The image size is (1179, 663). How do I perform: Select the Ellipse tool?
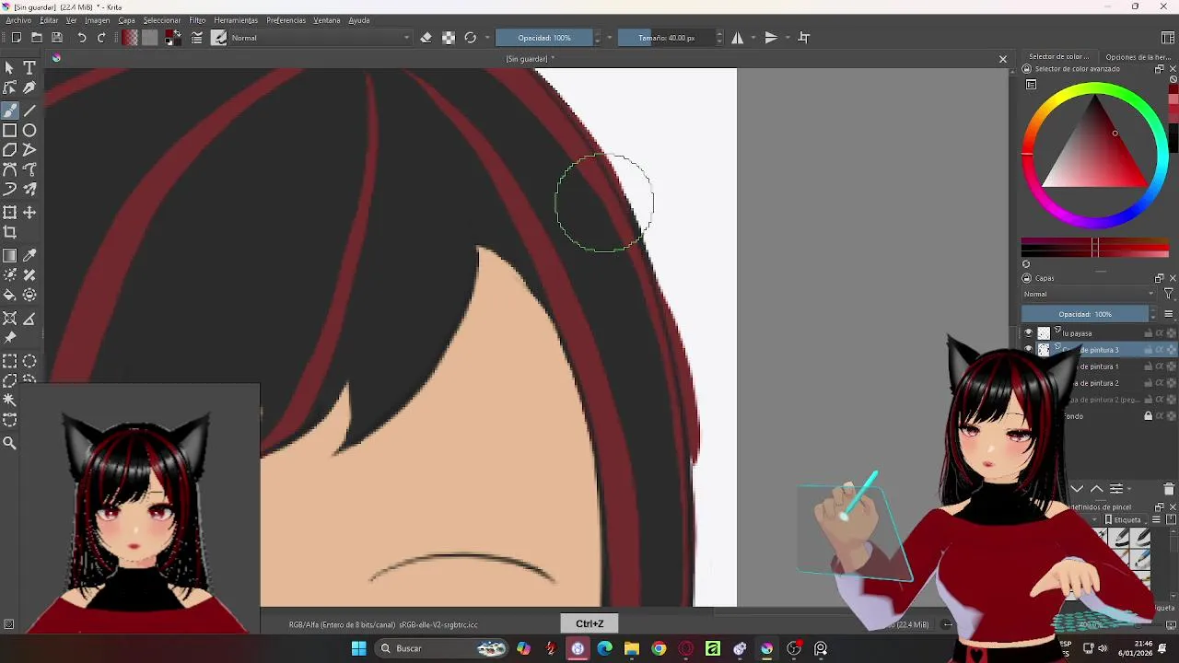[29, 131]
